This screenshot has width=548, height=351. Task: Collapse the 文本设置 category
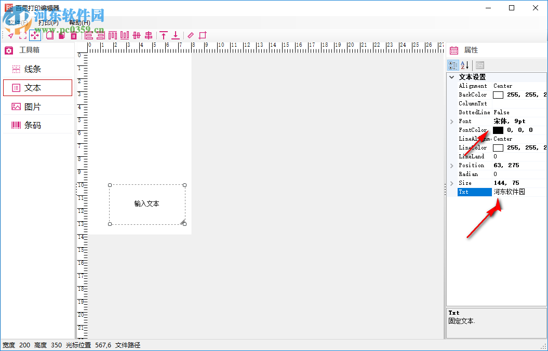tap(452, 77)
